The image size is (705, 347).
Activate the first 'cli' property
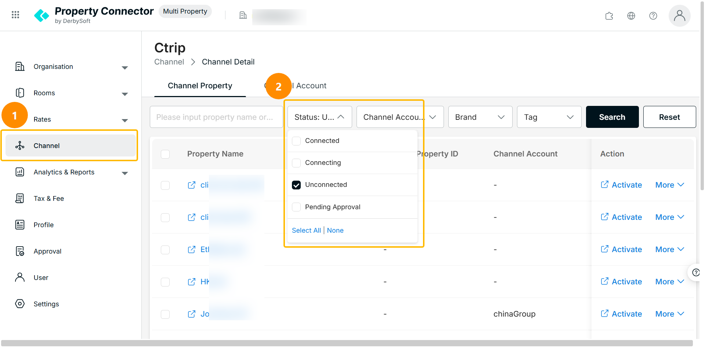pyautogui.click(x=621, y=185)
